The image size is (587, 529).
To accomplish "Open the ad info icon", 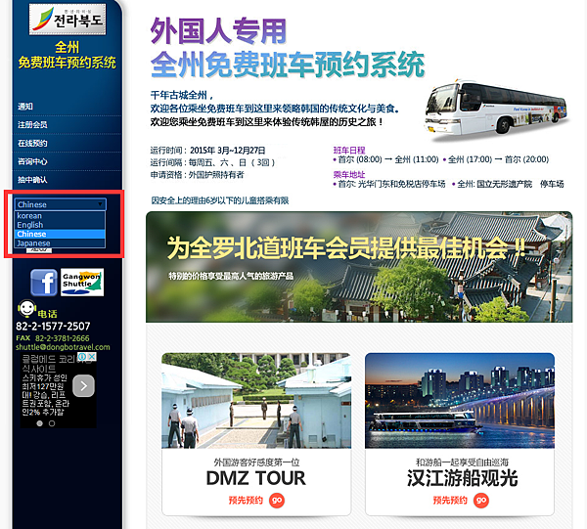I will pyautogui.click(x=82, y=357).
